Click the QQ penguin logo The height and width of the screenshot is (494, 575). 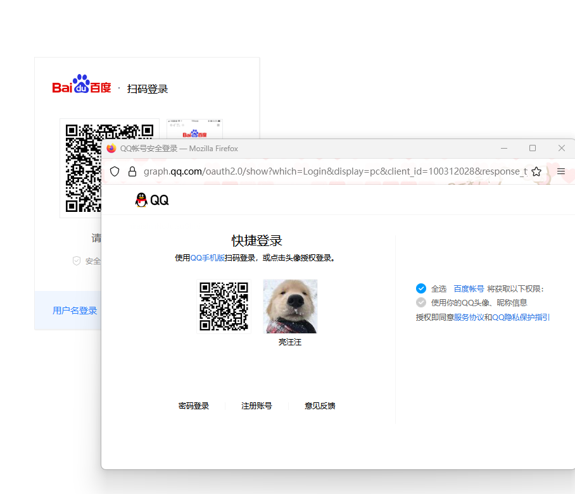click(x=141, y=200)
